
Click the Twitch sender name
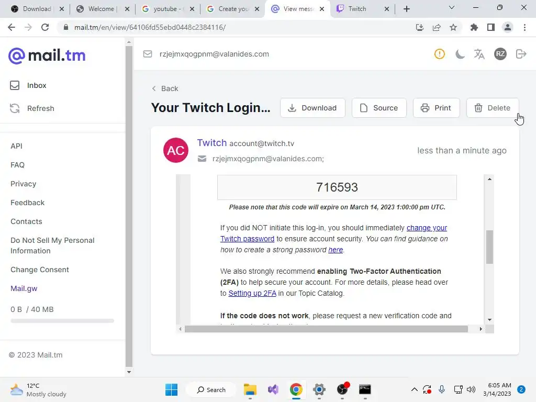211,142
